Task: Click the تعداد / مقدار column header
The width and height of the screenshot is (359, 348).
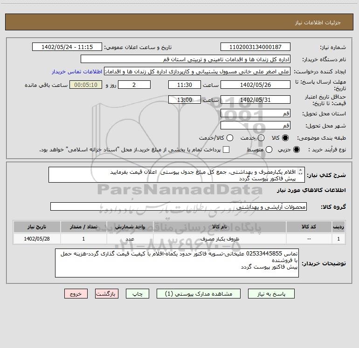Action: pyautogui.click(x=83, y=227)
